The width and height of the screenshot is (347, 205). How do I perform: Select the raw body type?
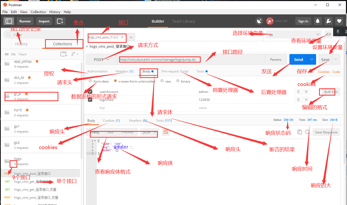162,81
